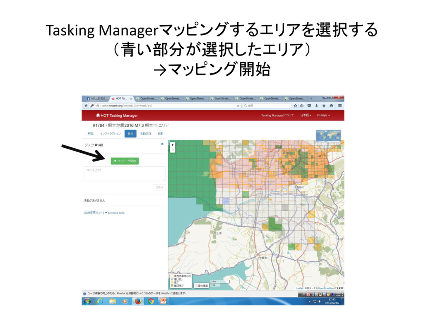Open the 日本語 language dropdown

tap(306, 115)
